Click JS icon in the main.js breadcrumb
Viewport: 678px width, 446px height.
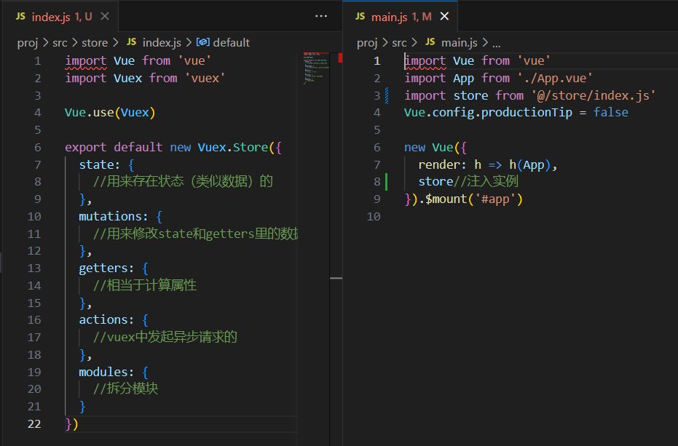(x=430, y=42)
